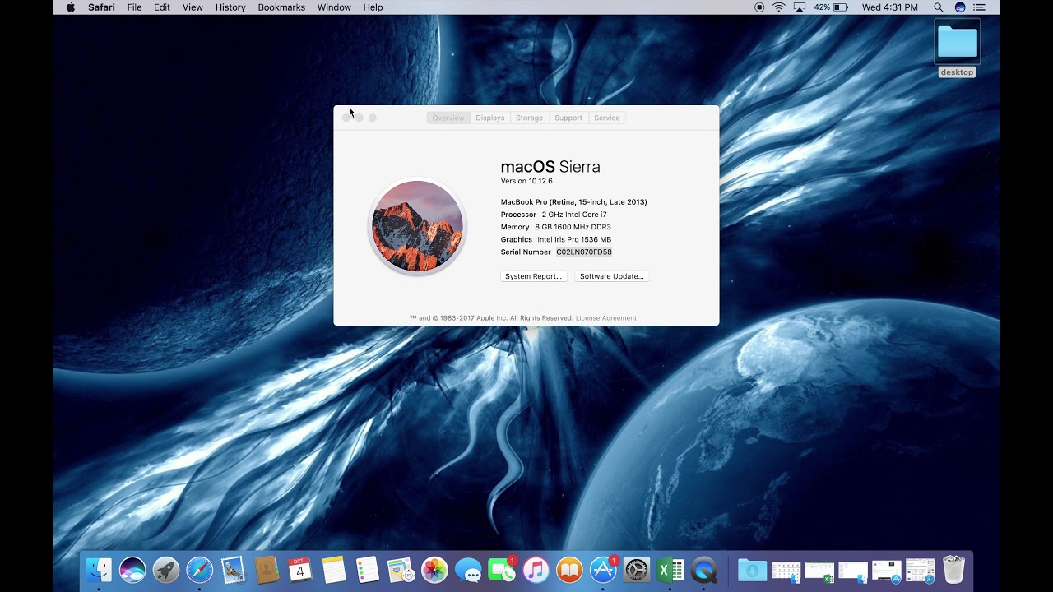Viewport: 1053px width, 592px height.
Task: Open the View menu
Action: coord(193,7)
